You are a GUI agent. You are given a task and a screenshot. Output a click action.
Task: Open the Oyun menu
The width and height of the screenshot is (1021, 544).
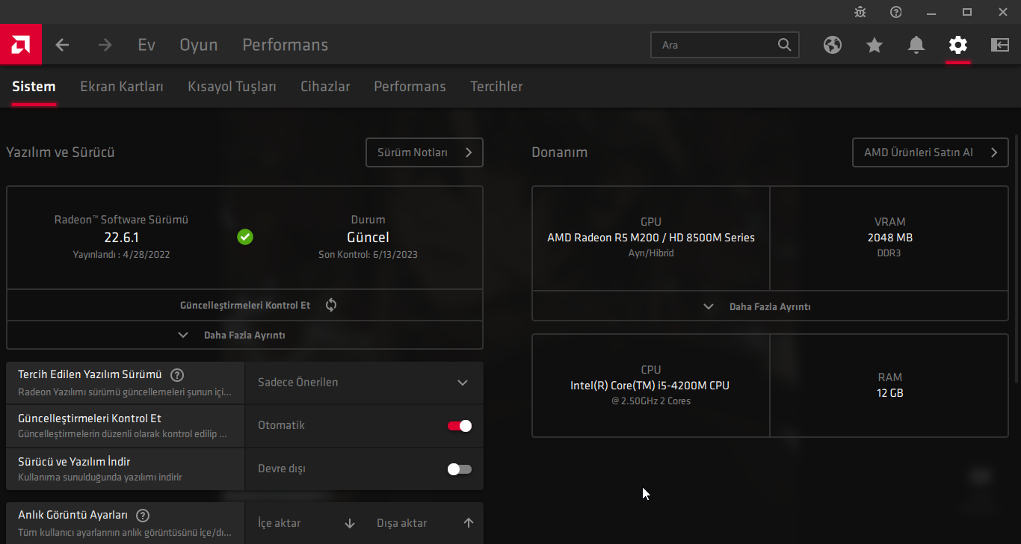point(199,45)
